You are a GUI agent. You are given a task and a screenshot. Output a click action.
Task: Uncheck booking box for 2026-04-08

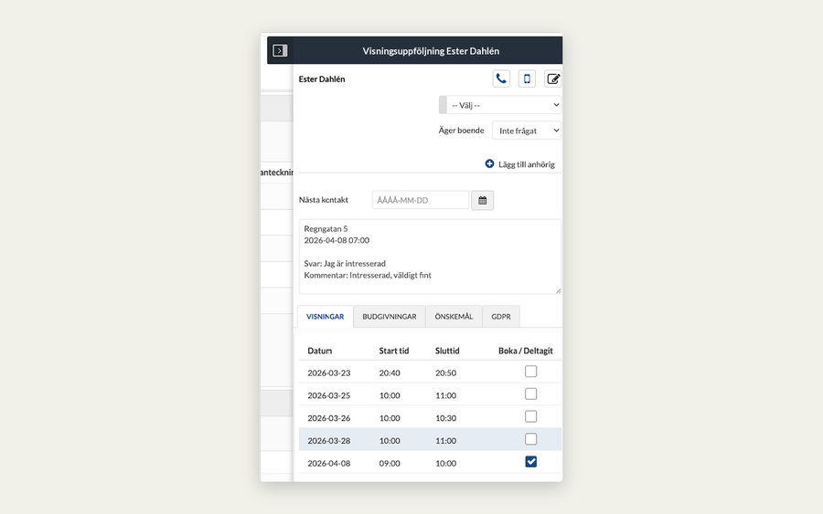pyautogui.click(x=530, y=462)
